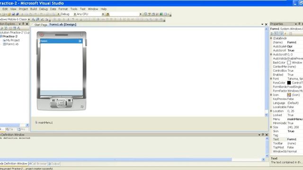
Task: Switch to the Call Browser tab
Action: [x=38, y=164]
